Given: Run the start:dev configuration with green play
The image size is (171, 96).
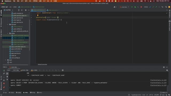Looking at the screenshot, I should 132,7.
